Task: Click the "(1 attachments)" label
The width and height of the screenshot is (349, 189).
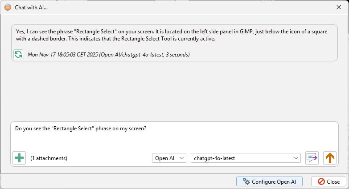Action: pyautogui.click(x=49, y=158)
